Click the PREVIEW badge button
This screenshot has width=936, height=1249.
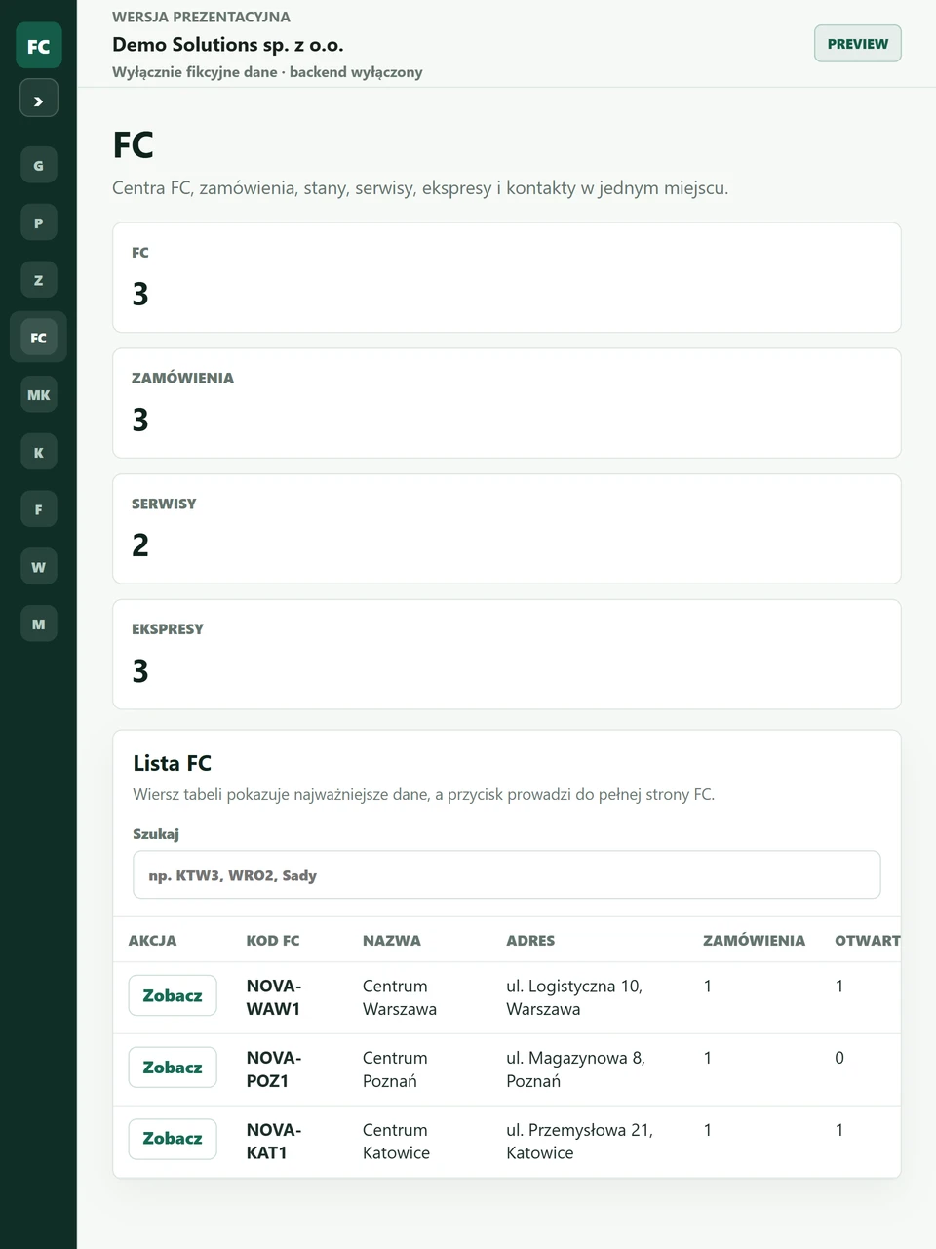pos(858,44)
